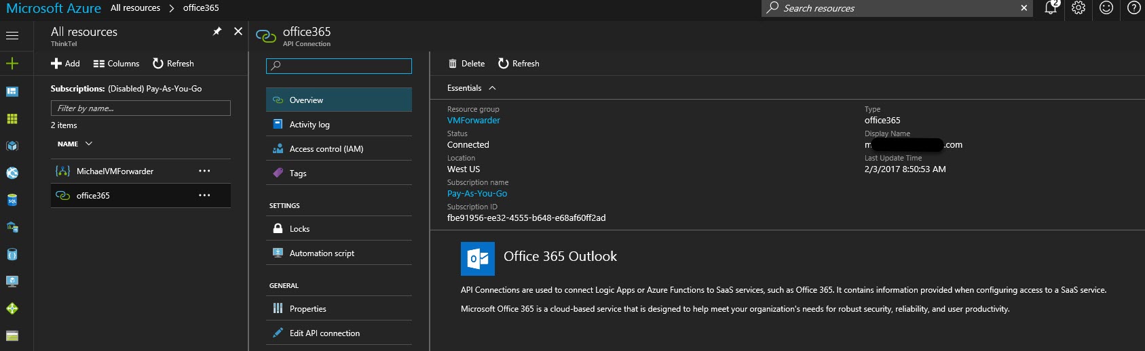Open the Virtual machines monitor icon
1145x351 pixels.
(x=12, y=281)
